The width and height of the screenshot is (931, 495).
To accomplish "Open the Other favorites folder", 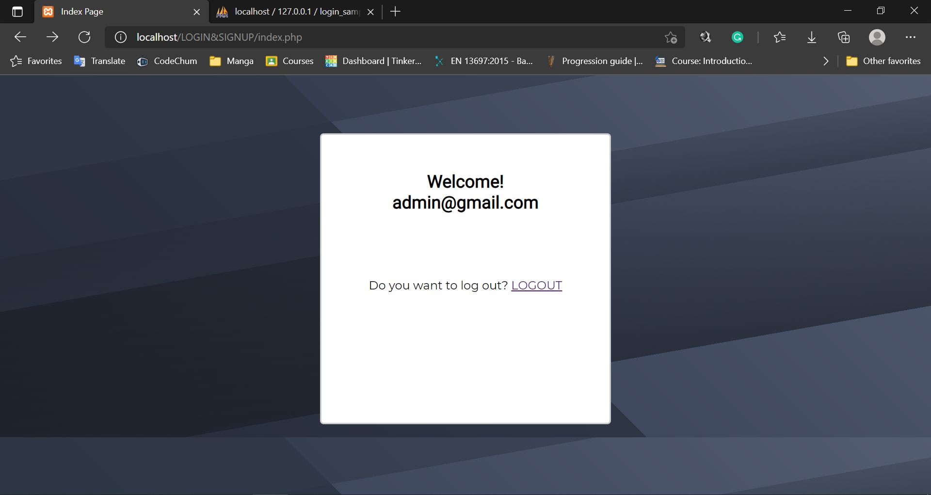I will 883,61.
